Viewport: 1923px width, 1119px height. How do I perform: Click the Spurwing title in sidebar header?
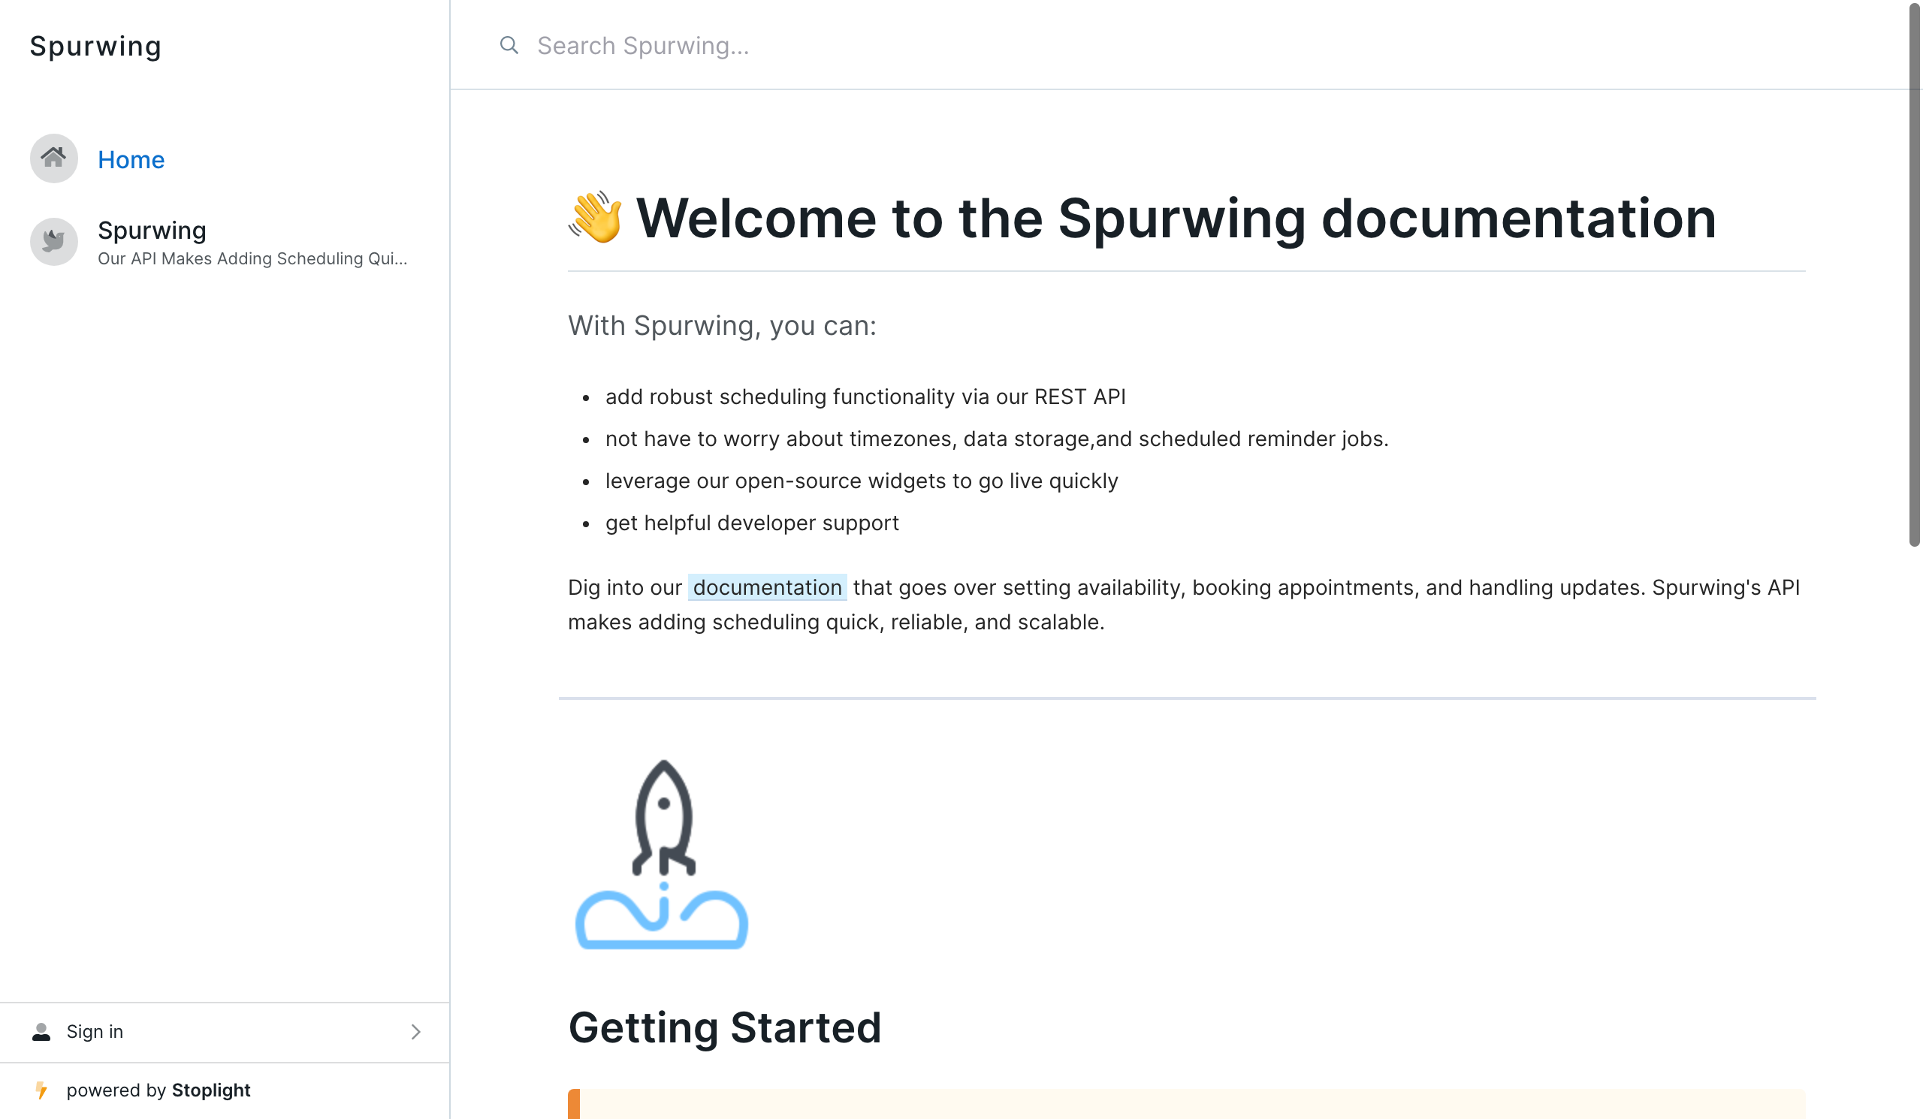click(x=95, y=46)
